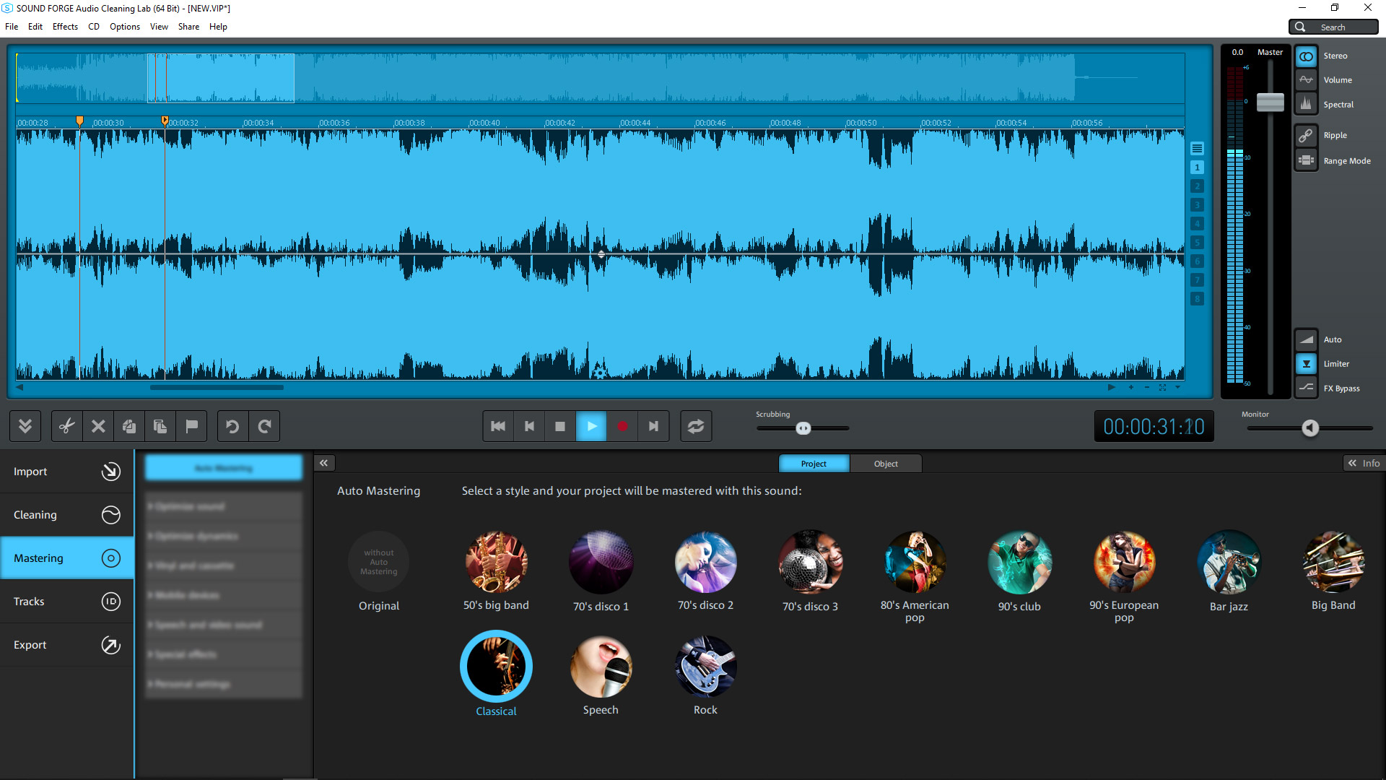Open the Spectral view icon

click(x=1307, y=103)
